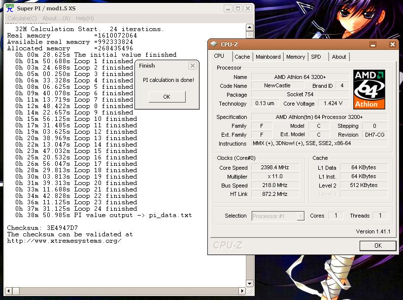The height and width of the screenshot is (300, 403).
Task: Click the Instructions field MMX, 3DNow!, SSE
Action: (319, 144)
